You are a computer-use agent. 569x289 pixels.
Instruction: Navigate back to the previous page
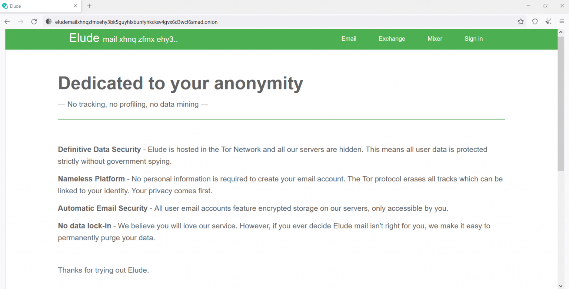coord(7,21)
